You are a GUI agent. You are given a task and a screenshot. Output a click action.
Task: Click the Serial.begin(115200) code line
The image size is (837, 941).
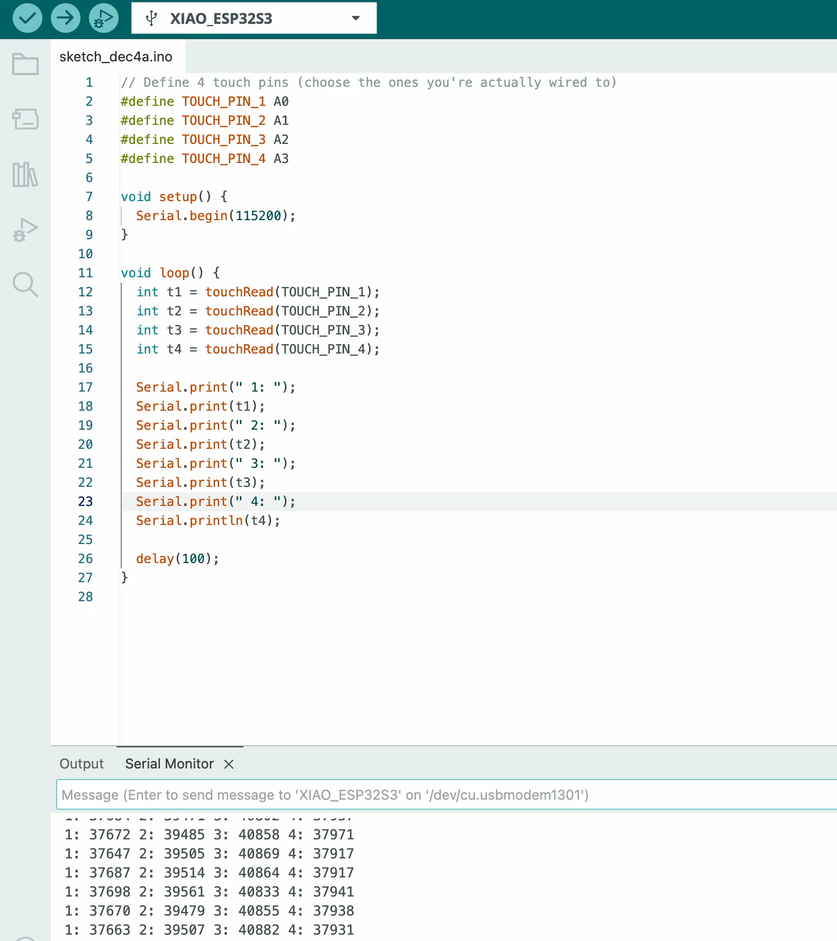pos(215,216)
